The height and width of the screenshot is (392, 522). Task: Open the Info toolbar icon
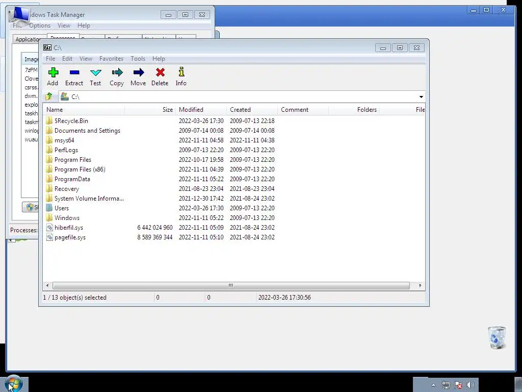(181, 71)
